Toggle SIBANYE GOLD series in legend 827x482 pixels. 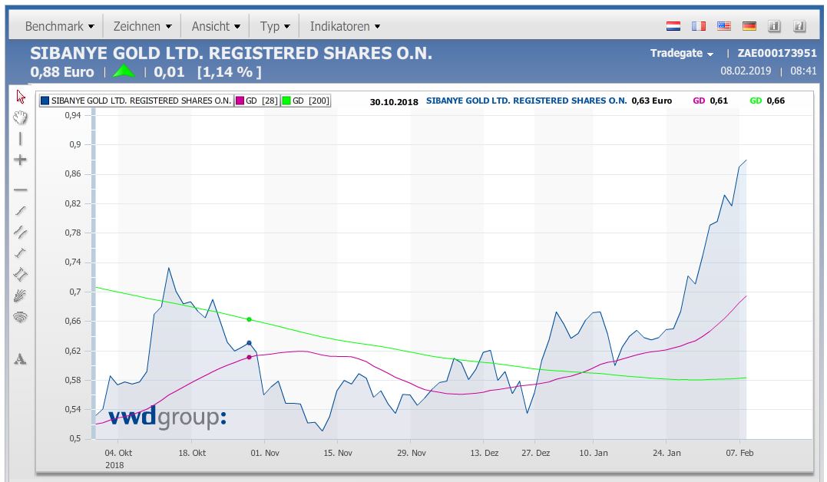(136, 101)
